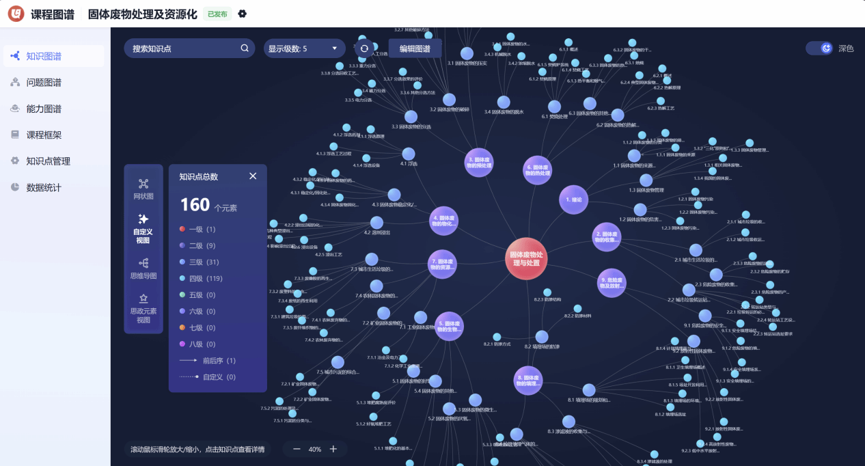
Task: Toggle 四级 legend entry
Action: pos(201,279)
